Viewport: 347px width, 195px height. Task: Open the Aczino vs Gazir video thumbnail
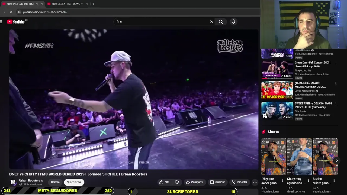coord(277,54)
